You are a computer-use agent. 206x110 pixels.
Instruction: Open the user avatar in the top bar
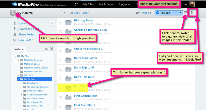192,4
